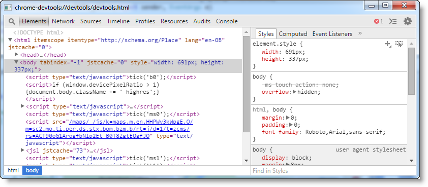Open DevTools settings gear

tap(408, 21)
